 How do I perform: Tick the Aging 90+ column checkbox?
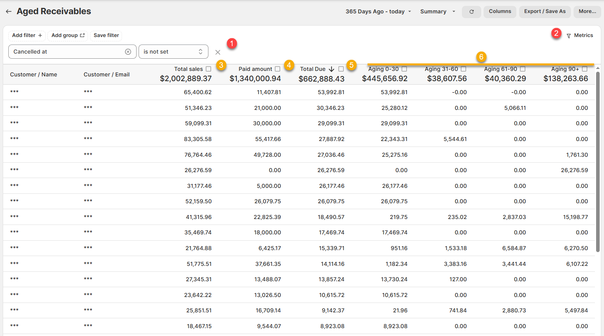[x=585, y=69]
